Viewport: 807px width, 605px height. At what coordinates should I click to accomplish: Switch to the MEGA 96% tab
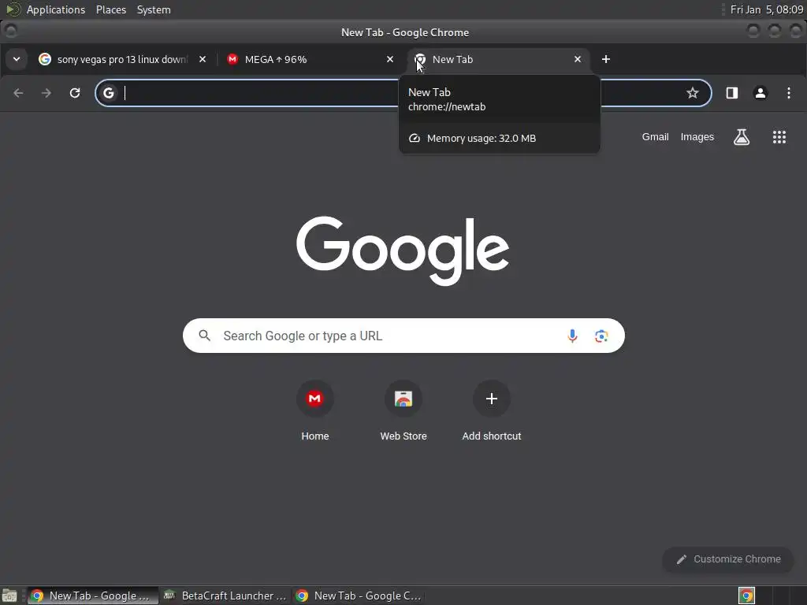(311, 59)
